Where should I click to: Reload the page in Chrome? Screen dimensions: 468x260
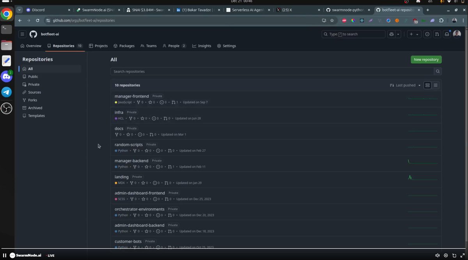point(39,20)
